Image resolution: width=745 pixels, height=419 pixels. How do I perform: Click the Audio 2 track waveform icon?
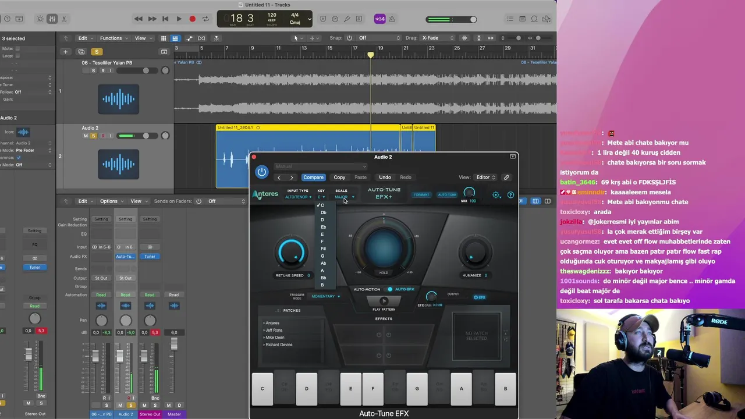[x=119, y=164]
